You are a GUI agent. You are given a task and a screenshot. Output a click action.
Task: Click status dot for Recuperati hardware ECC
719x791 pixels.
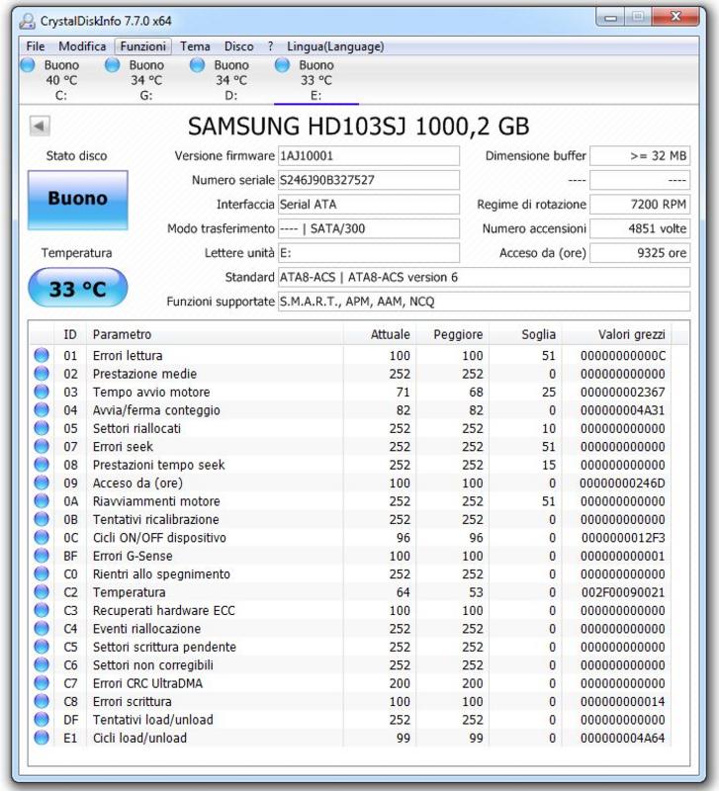(x=42, y=610)
